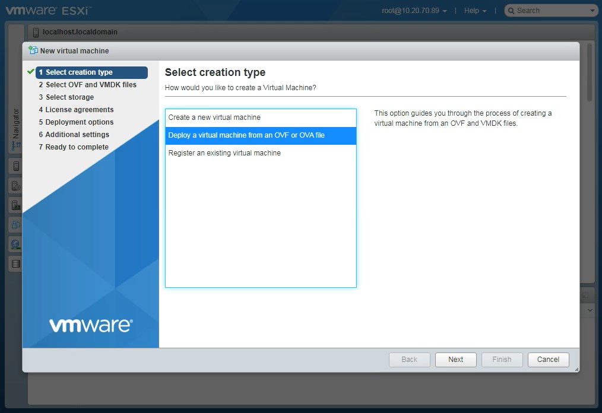Click the localhost.localdomain host icon

pos(36,32)
